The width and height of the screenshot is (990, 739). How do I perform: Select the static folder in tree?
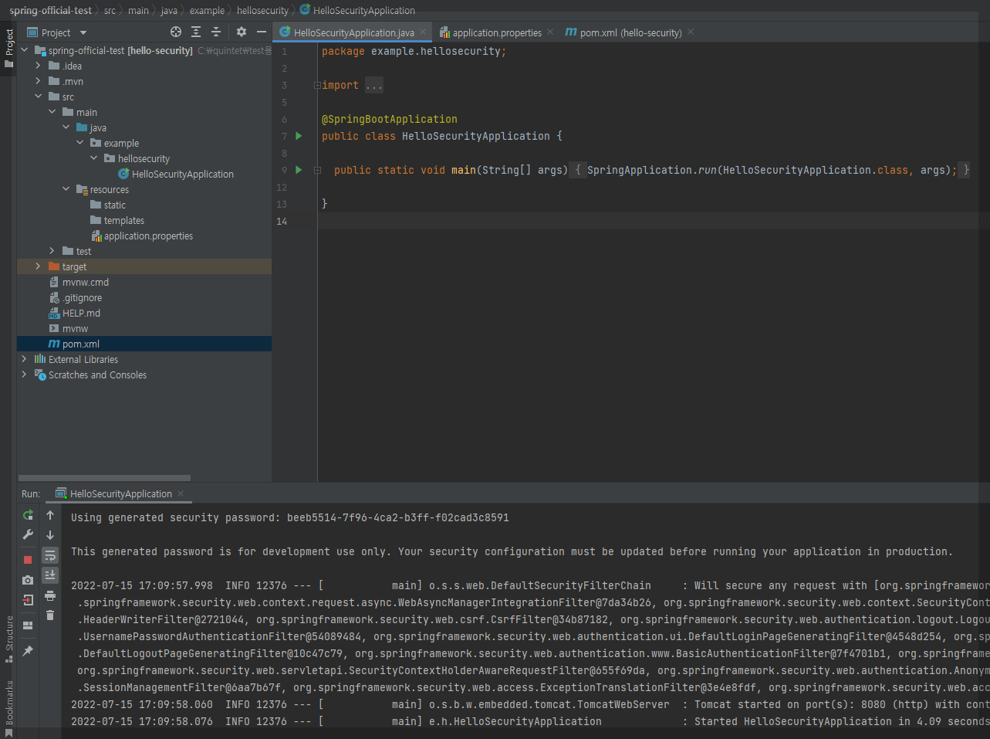108,205
